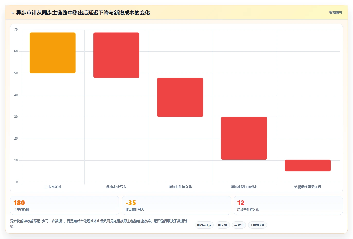Screen dimensions: 353x239
Task: Click the value 12 in the card
Action: point(241,203)
